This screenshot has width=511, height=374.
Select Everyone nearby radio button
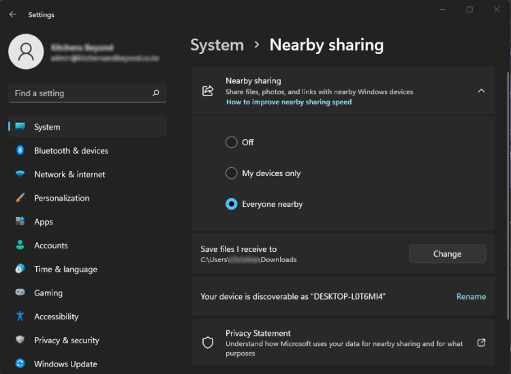(232, 204)
